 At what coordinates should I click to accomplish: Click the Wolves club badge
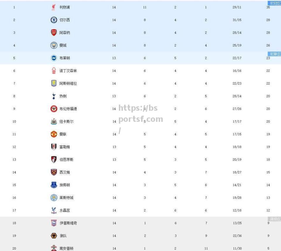54,236
